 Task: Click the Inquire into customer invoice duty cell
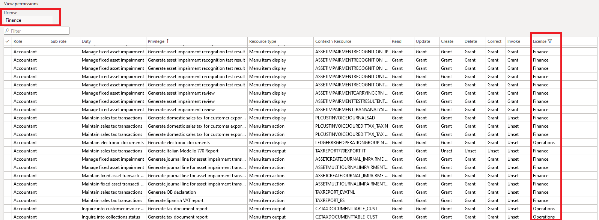(x=113, y=209)
